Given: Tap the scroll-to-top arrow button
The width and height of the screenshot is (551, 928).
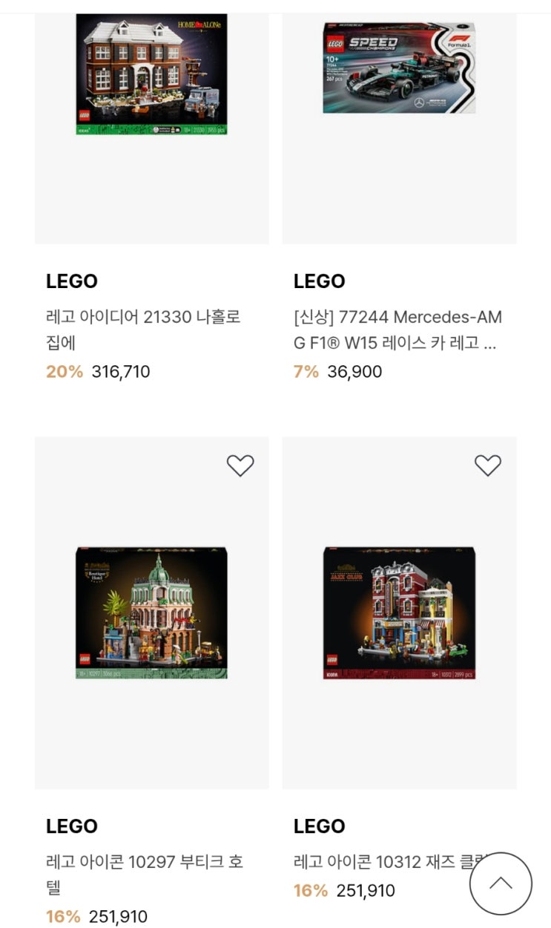Looking at the screenshot, I should pos(501,883).
